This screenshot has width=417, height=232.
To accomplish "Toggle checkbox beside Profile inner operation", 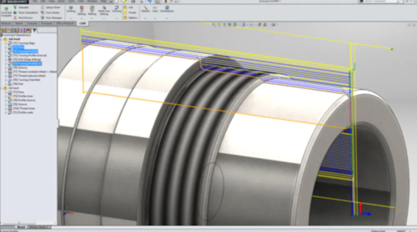I will [5, 96].
